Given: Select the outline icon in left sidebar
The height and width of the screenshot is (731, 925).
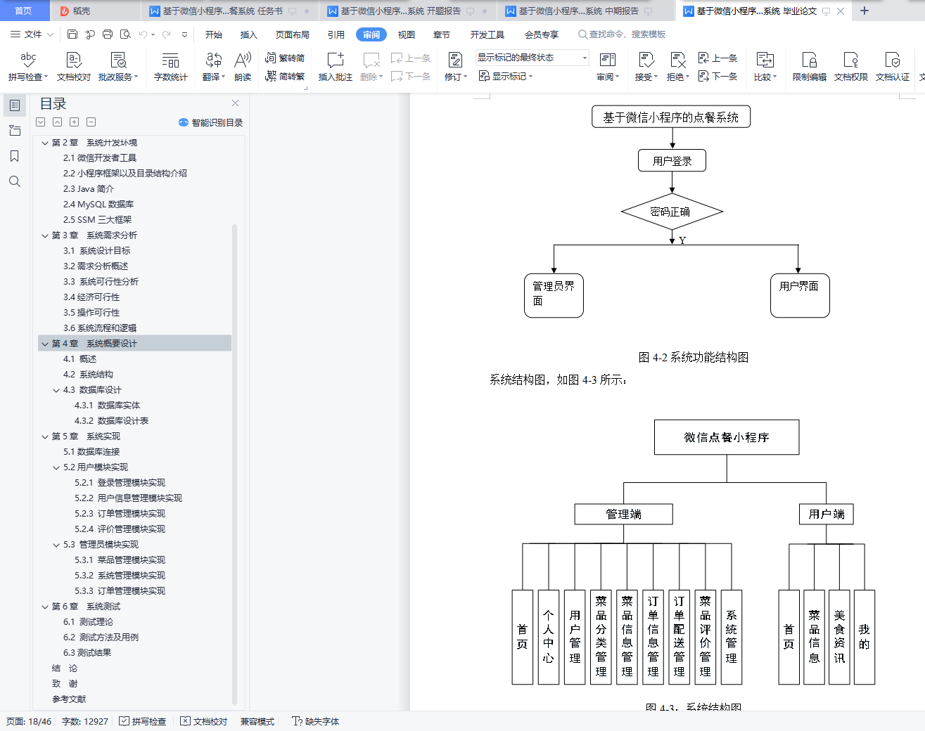Looking at the screenshot, I should coord(15,105).
